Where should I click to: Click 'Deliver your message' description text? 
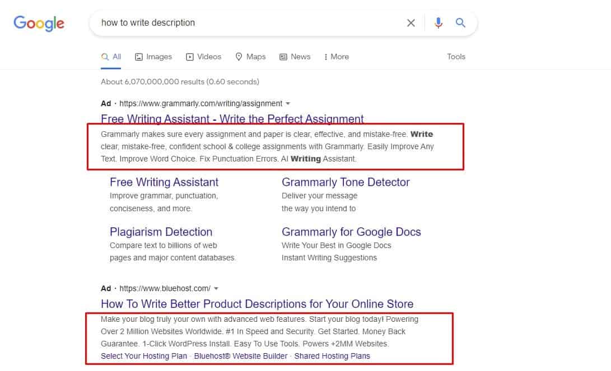pos(320,196)
